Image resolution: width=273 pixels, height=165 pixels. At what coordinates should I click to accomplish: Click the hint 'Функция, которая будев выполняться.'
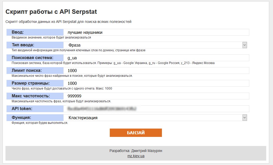(40, 123)
